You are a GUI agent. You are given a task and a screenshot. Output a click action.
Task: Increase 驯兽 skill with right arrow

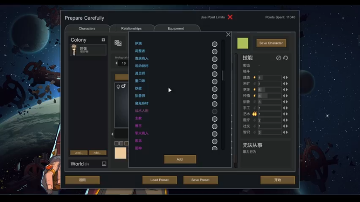(x=287, y=102)
